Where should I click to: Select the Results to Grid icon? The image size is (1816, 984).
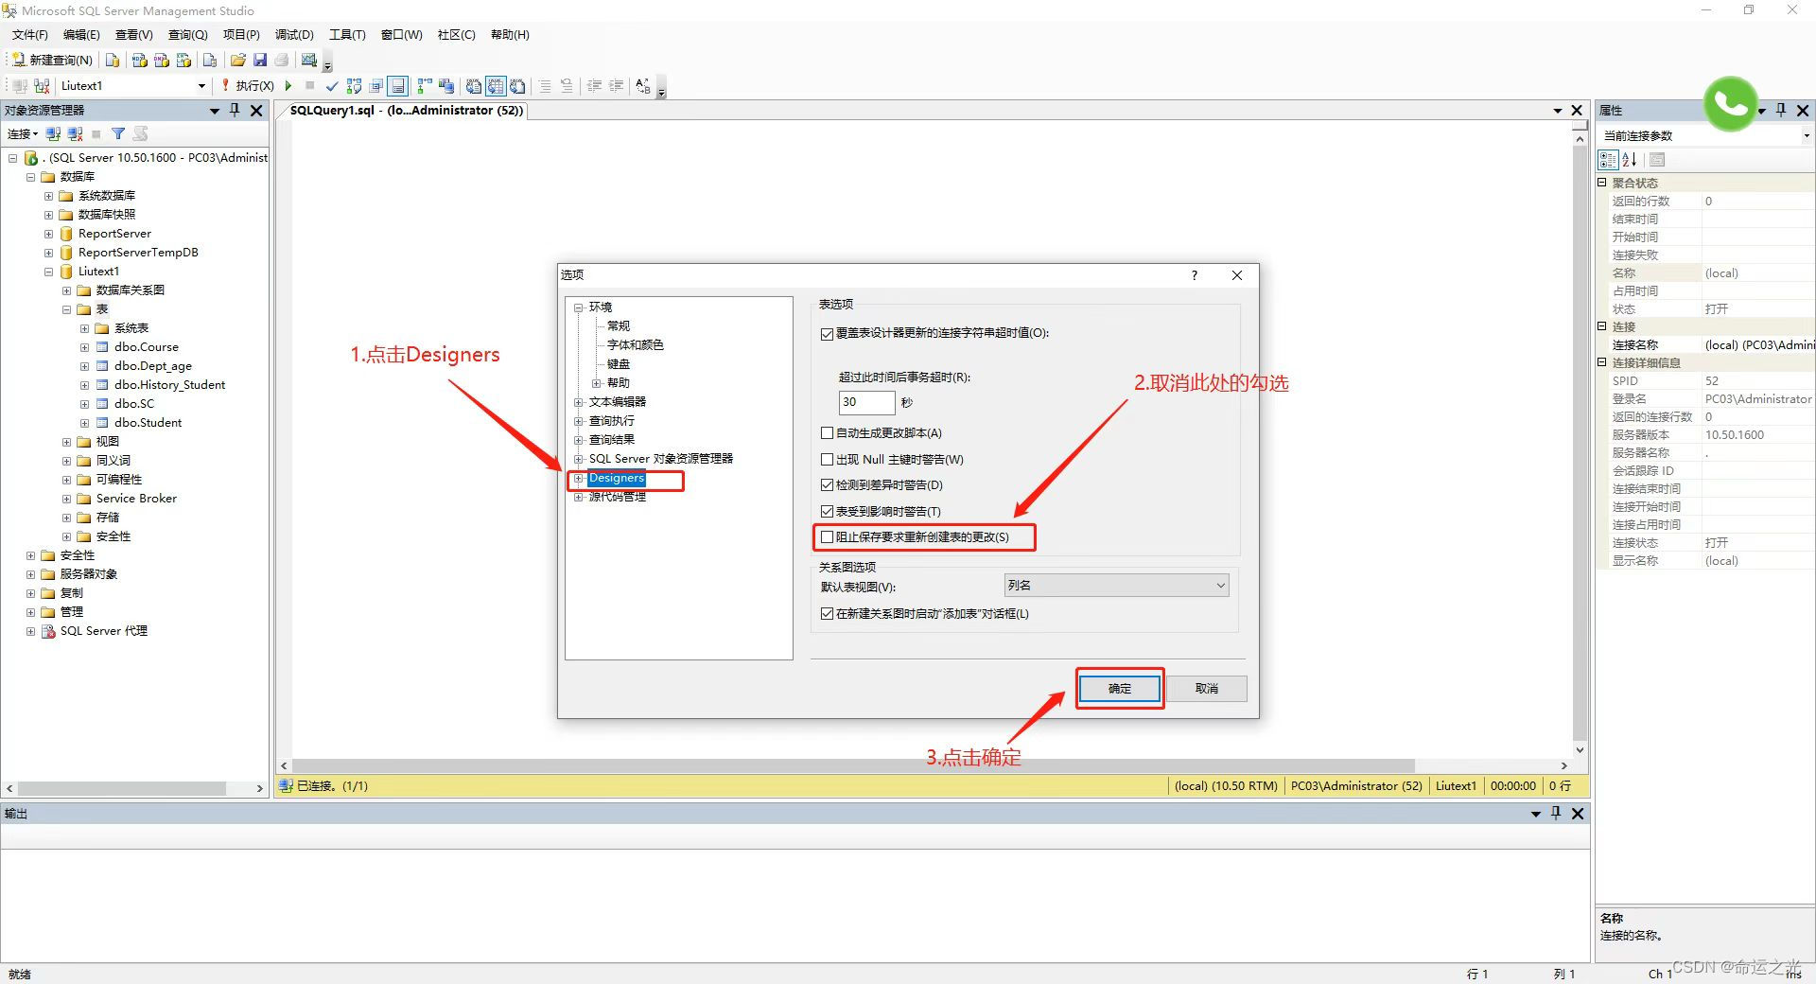[x=496, y=86]
